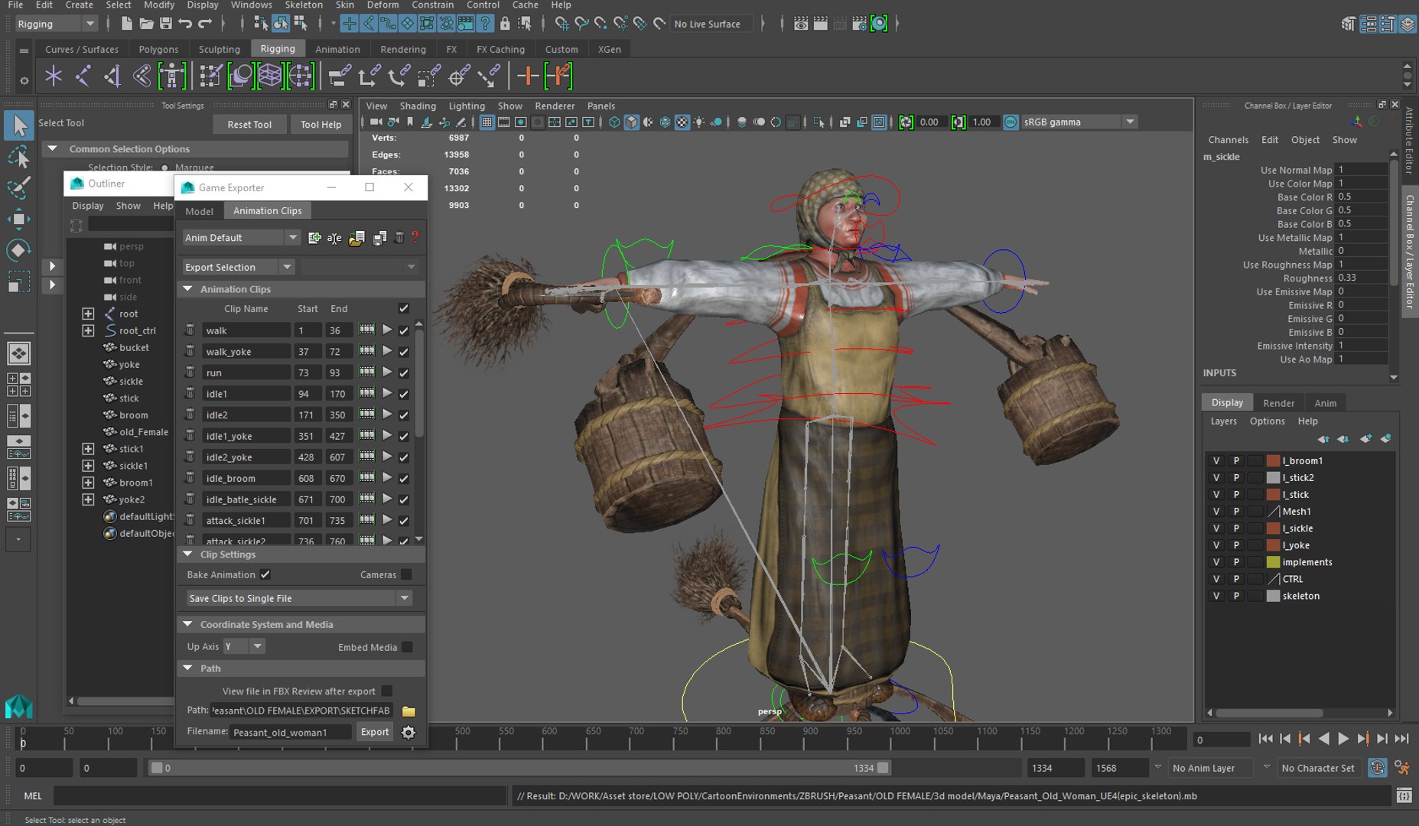Set time range icon for the idle1 clip
The image size is (1419, 826).
[367, 393]
